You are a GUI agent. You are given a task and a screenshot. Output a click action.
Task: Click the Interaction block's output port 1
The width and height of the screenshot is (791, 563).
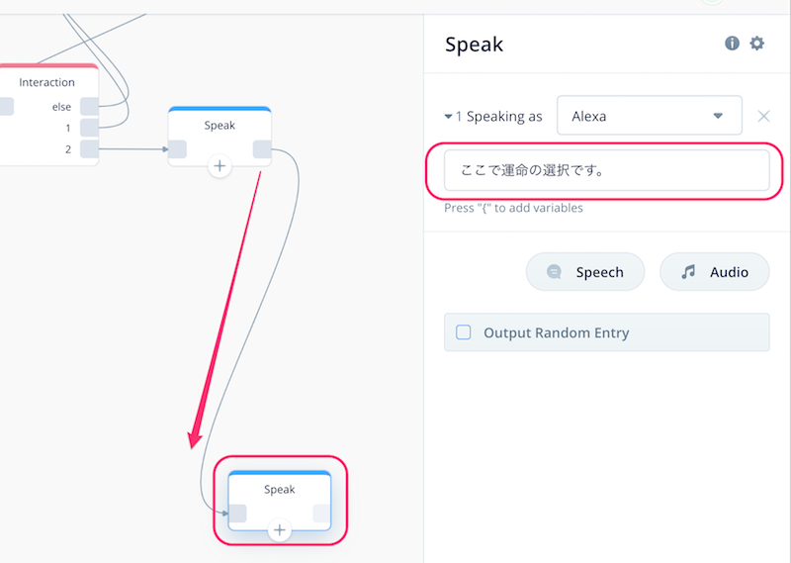tap(89, 128)
